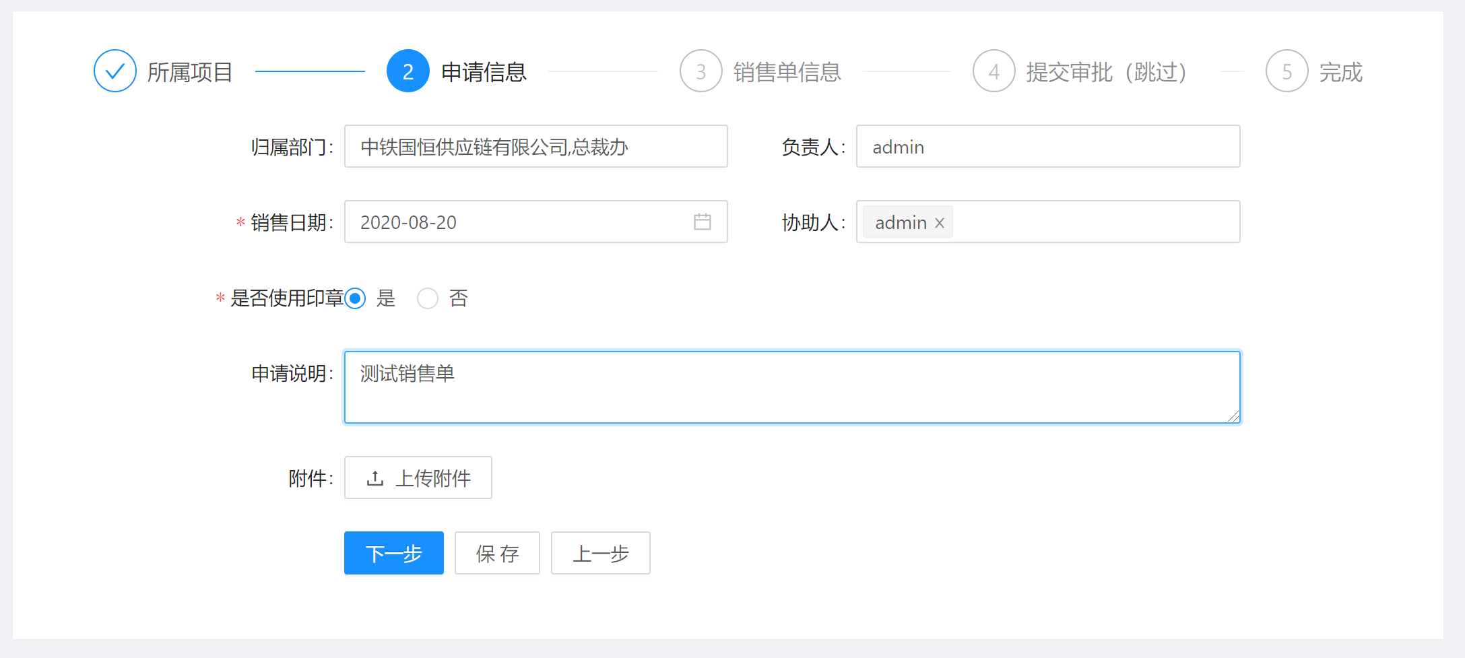1465x658 pixels.
Task: Click the step 2 circle icon
Action: pyautogui.click(x=408, y=71)
